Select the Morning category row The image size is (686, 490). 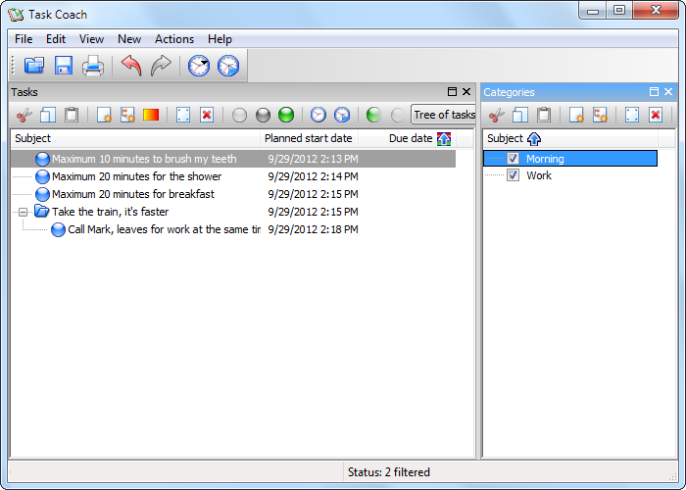click(570, 159)
